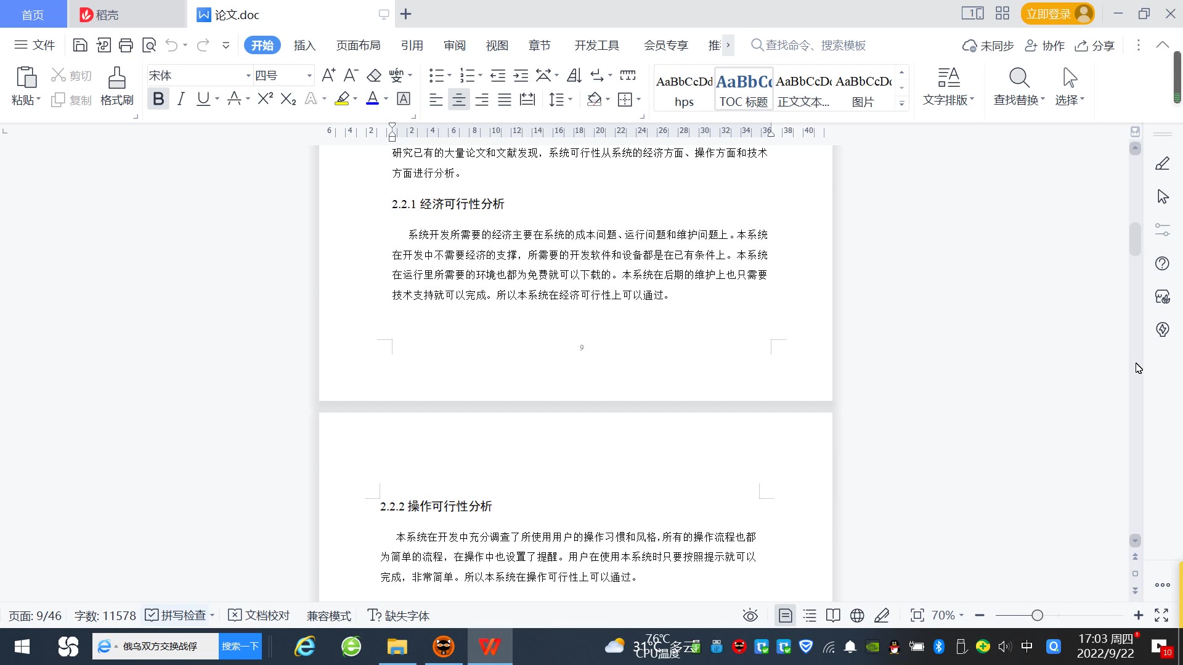
Task: Click the save document icon
Action: (80, 45)
